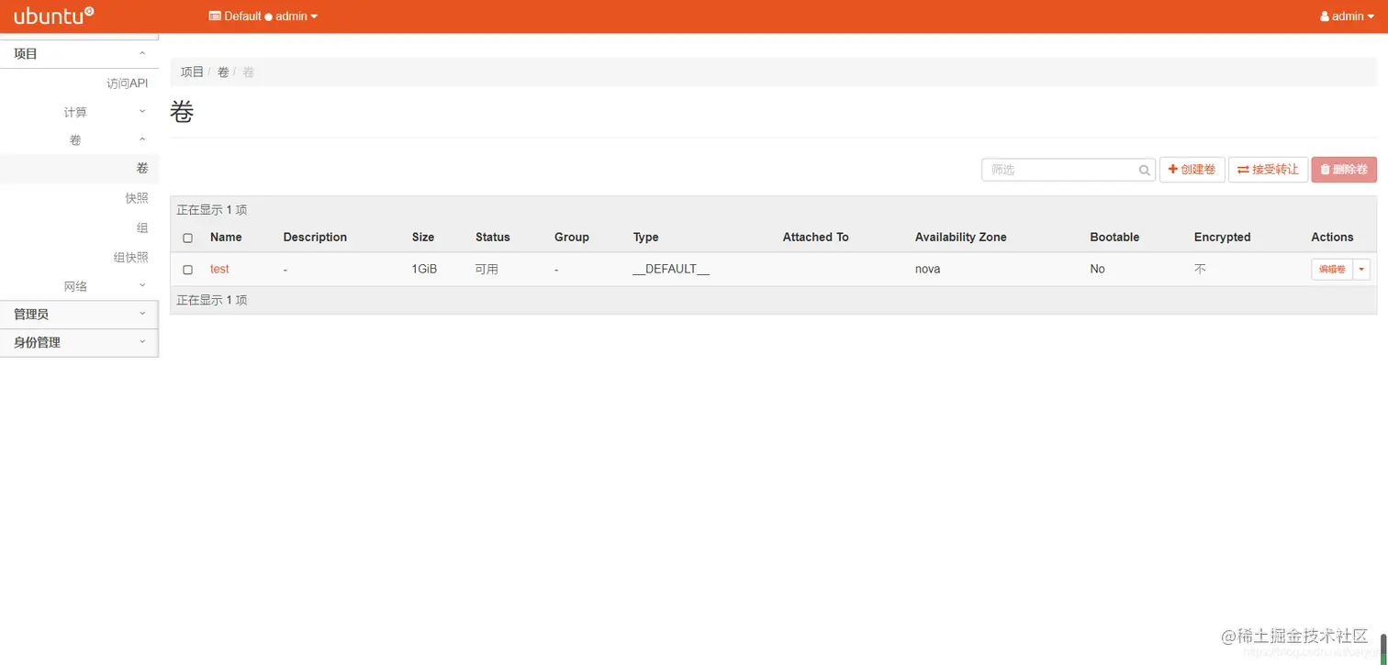Click the Type column header
This screenshot has width=1388, height=665.
pos(645,237)
